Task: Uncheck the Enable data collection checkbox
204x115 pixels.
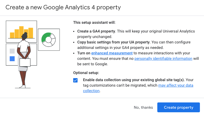Action: tap(75, 80)
